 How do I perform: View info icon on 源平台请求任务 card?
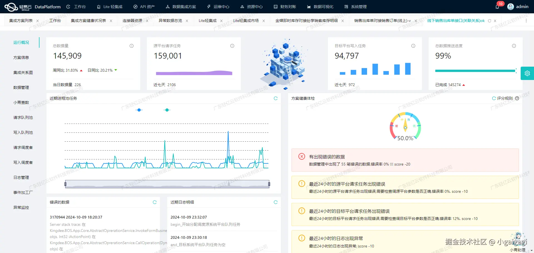(x=232, y=46)
